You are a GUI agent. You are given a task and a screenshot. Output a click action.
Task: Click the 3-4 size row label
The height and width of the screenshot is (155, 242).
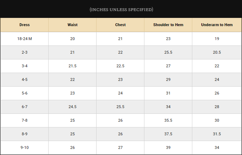point(24,66)
